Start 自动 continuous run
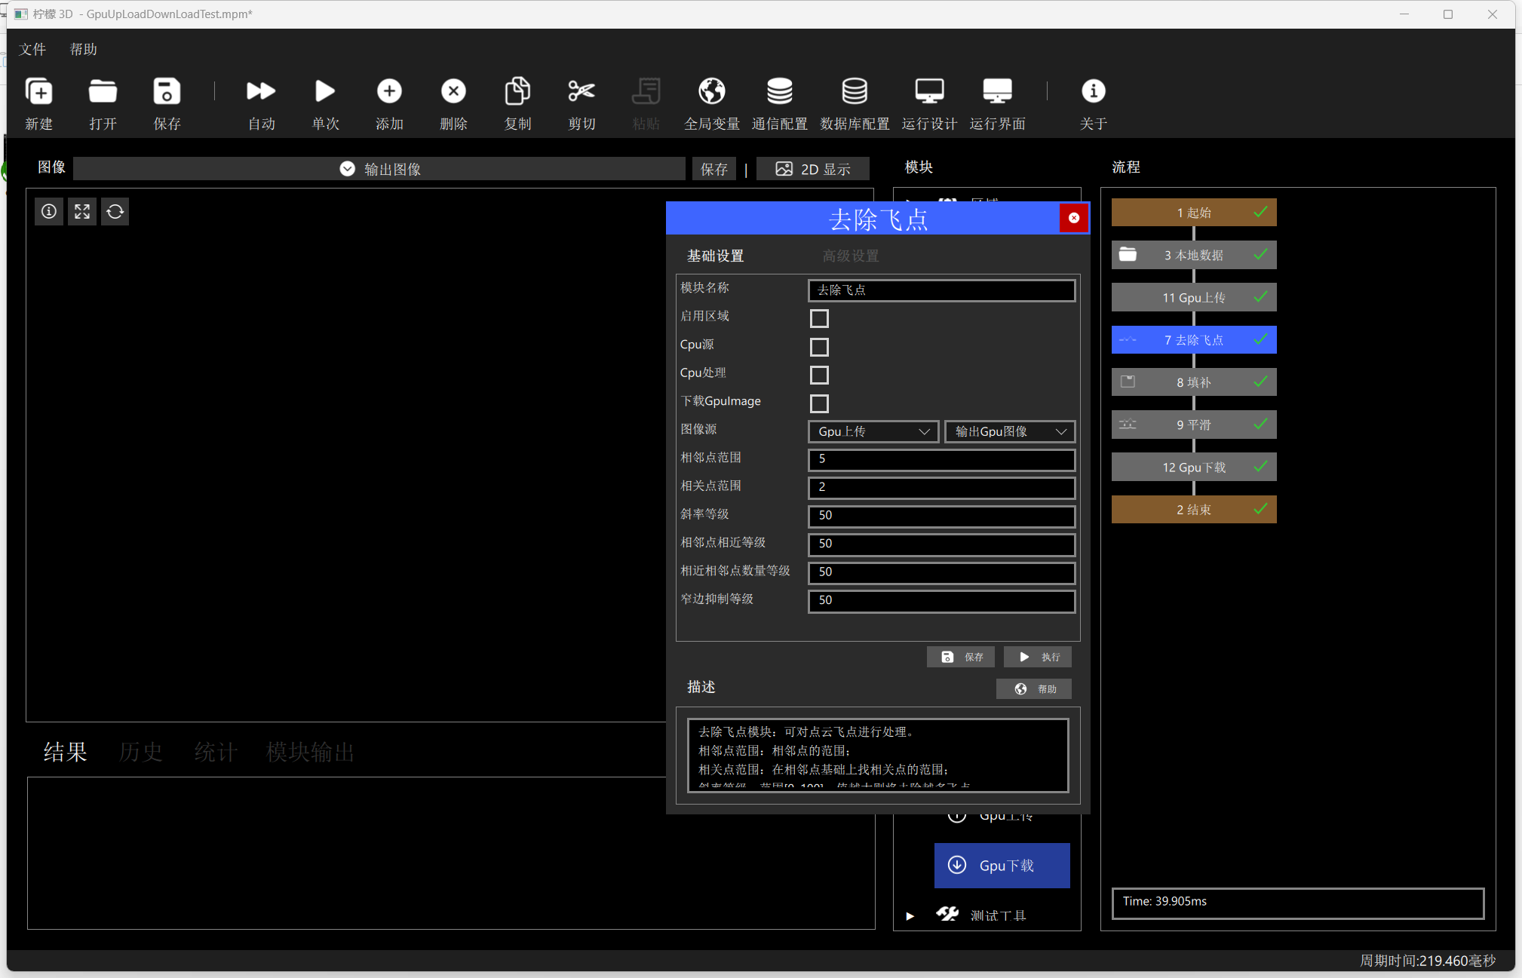This screenshot has height=978, width=1522. (261, 91)
